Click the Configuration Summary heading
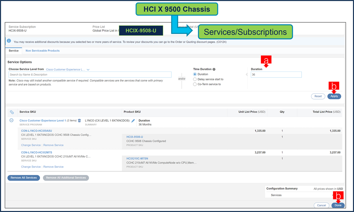The height and width of the screenshot is (212, 354). tap(282, 189)
